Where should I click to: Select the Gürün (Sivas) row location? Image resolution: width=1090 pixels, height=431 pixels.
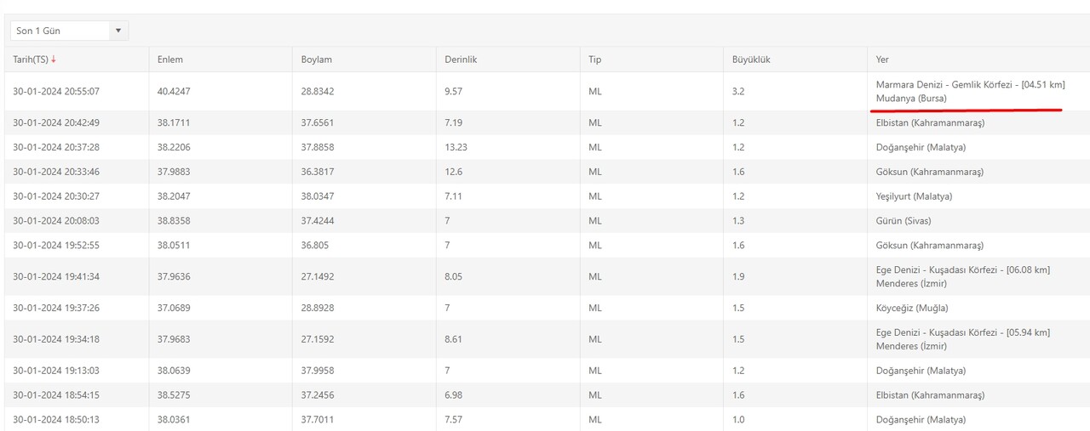[904, 221]
